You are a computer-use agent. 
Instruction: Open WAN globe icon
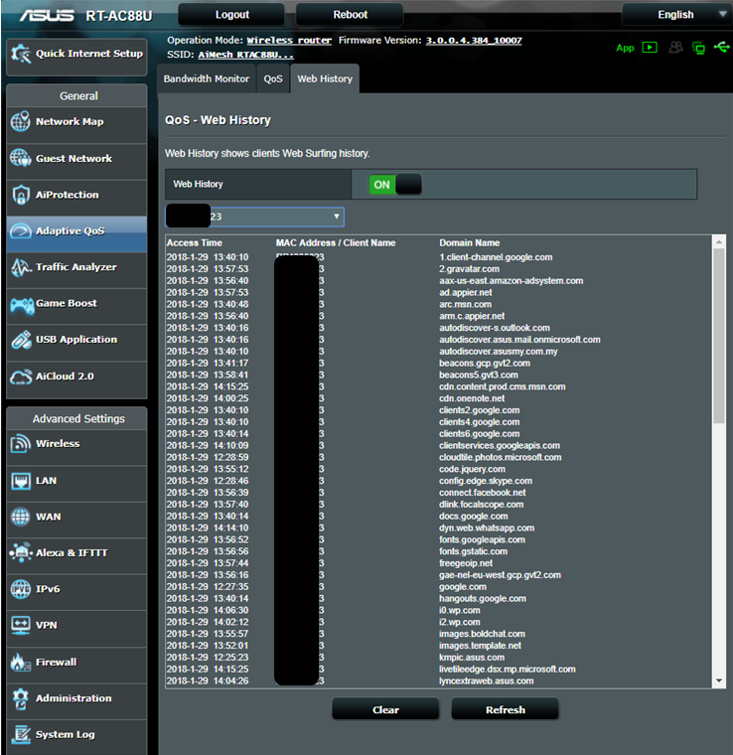20,517
